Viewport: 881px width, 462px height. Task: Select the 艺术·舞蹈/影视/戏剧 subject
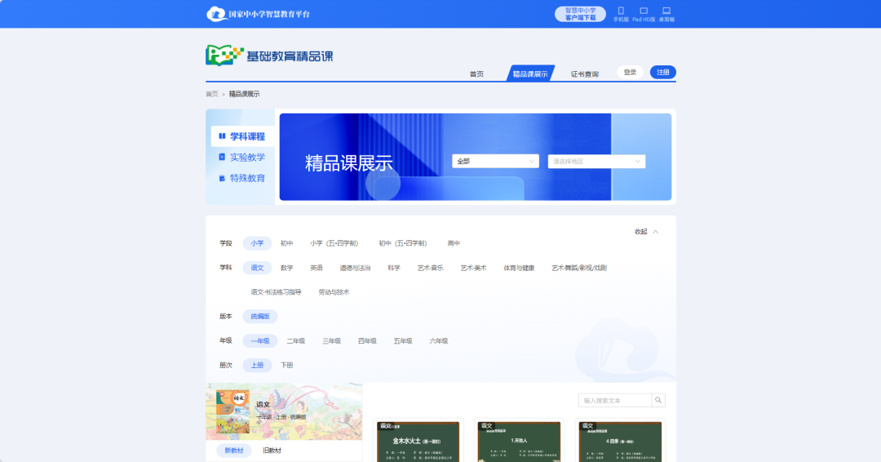[579, 268]
